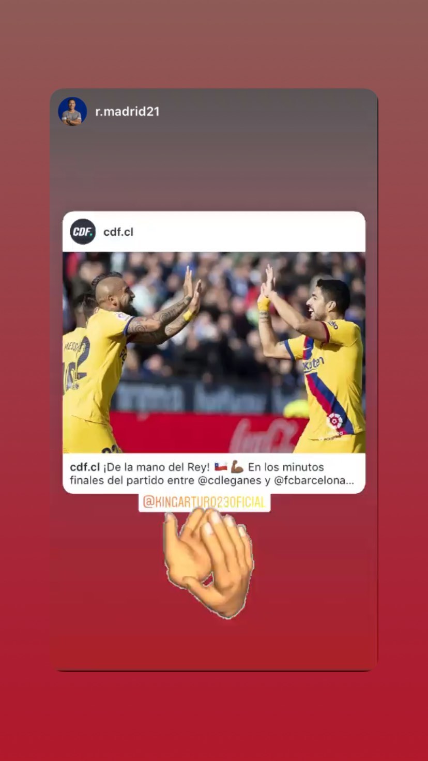Tap the cdf.cl header username
Image resolution: width=428 pixels, height=761 pixels.
pyautogui.click(x=118, y=232)
